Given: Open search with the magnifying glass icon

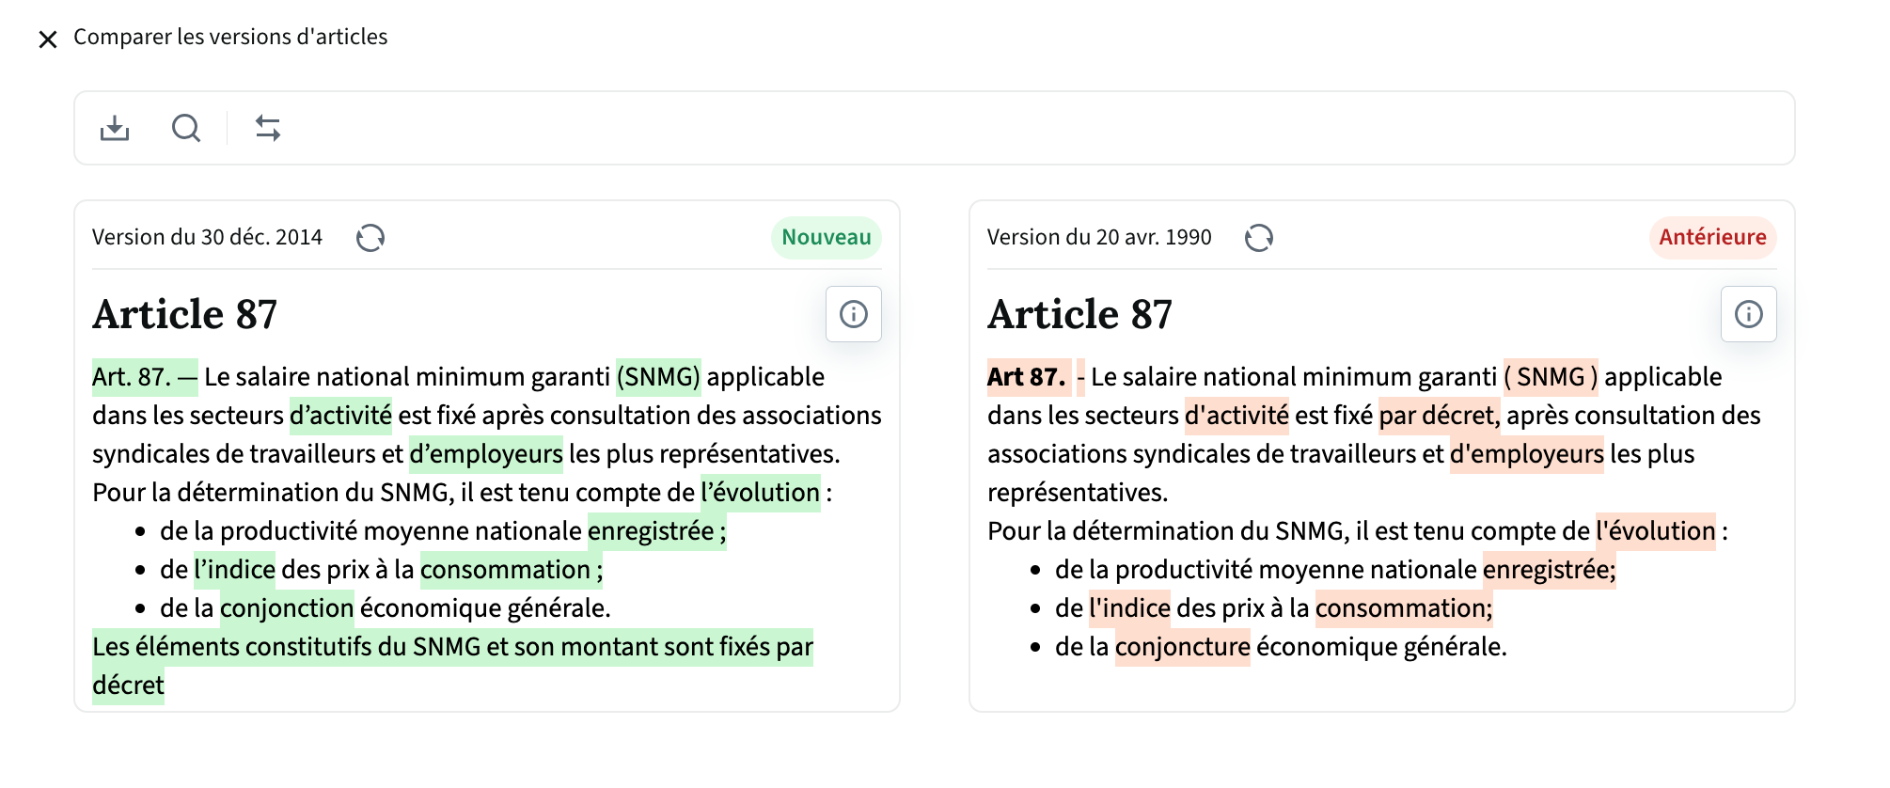Looking at the screenshot, I should (x=186, y=128).
